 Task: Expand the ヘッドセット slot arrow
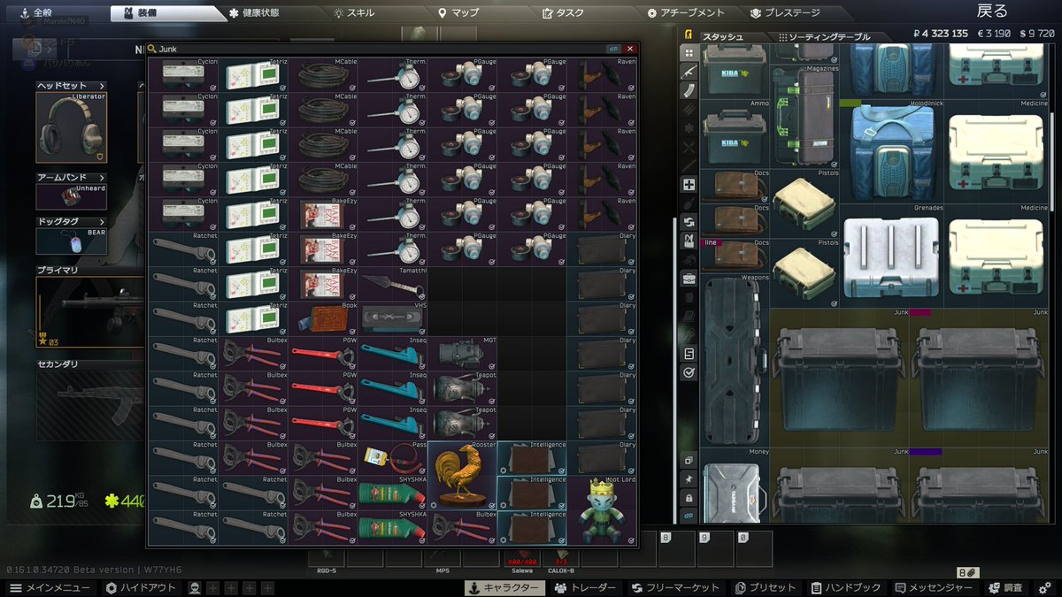[102, 86]
